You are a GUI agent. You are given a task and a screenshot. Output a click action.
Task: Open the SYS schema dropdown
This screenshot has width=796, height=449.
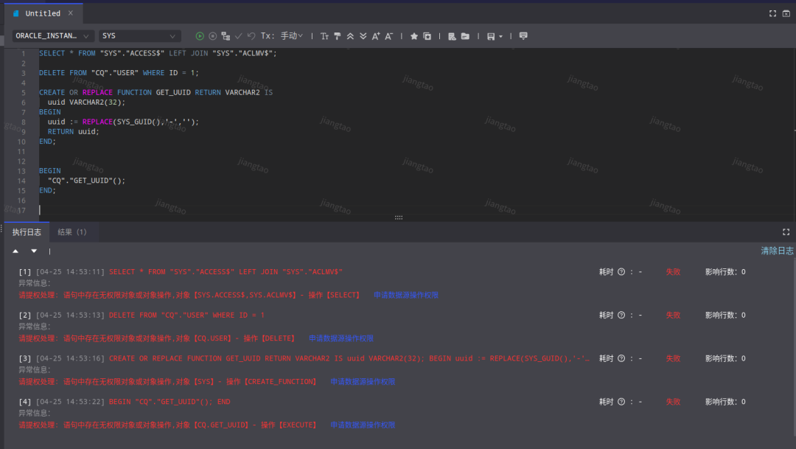pyautogui.click(x=140, y=36)
